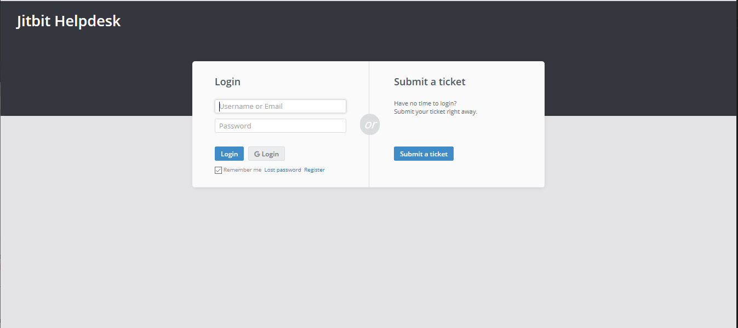738x328 pixels.
Task: Click the "Submit a ticket" section heading
Action: click(430, 82)
